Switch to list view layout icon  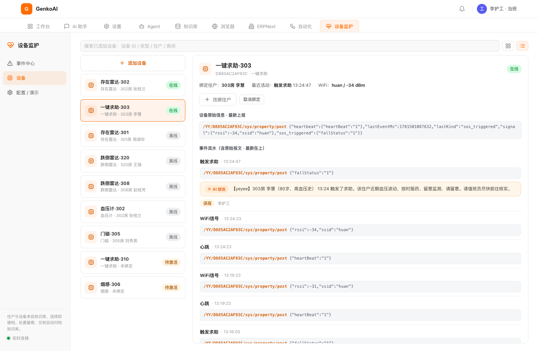click(522, 46)
